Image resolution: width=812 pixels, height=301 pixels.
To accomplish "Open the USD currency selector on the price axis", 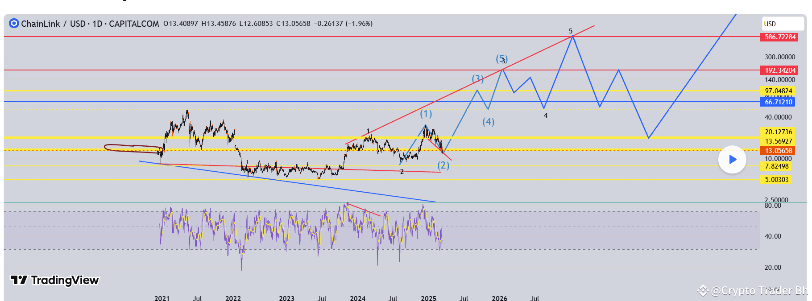I will tap(783, 24).
